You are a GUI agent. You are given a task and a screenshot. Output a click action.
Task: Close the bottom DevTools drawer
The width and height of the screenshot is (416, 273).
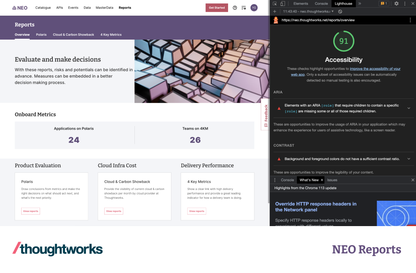pyautogui.click(x=413, y=180)
